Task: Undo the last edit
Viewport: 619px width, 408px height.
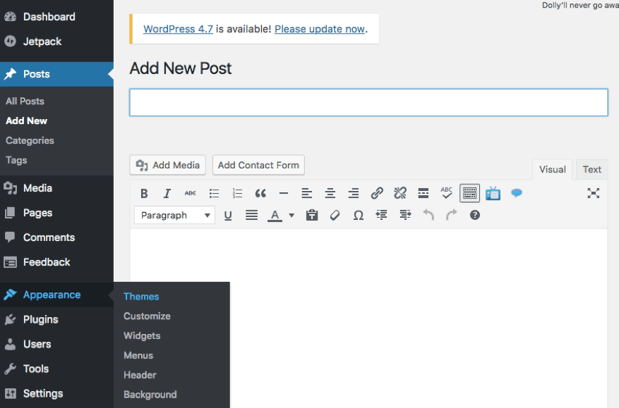Action: (428, 215)
